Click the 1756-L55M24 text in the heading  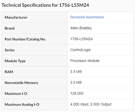(74, 5)
